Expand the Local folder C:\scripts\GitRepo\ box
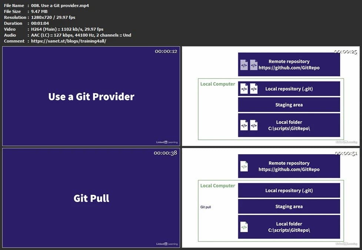The width and height of the screenshot is (362, 250). tap(293, 125)
